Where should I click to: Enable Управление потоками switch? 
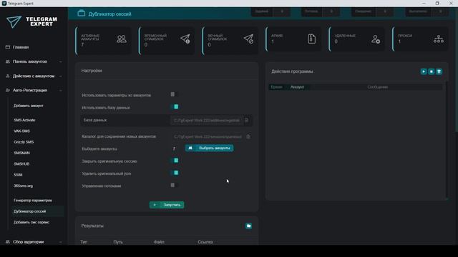pyautogui.click(x=174, y=185)
